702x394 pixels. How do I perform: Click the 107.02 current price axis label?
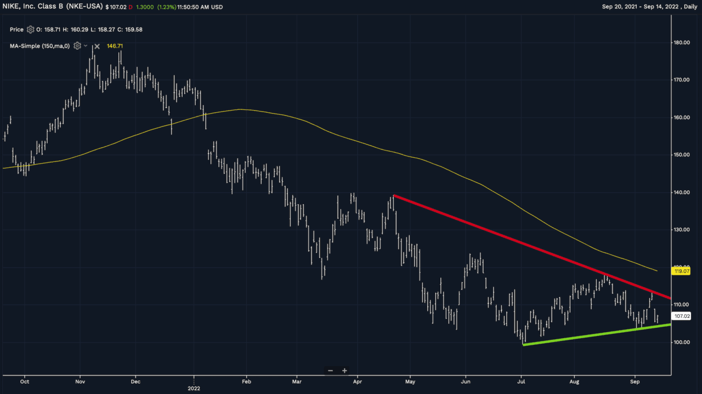[x=682, y=316]
